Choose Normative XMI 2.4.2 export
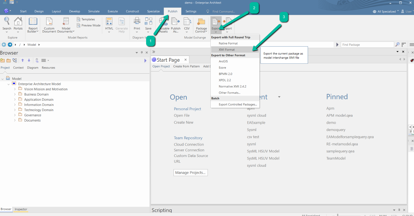The width and height of the screenshot is (414, 216). coord(235,86)
